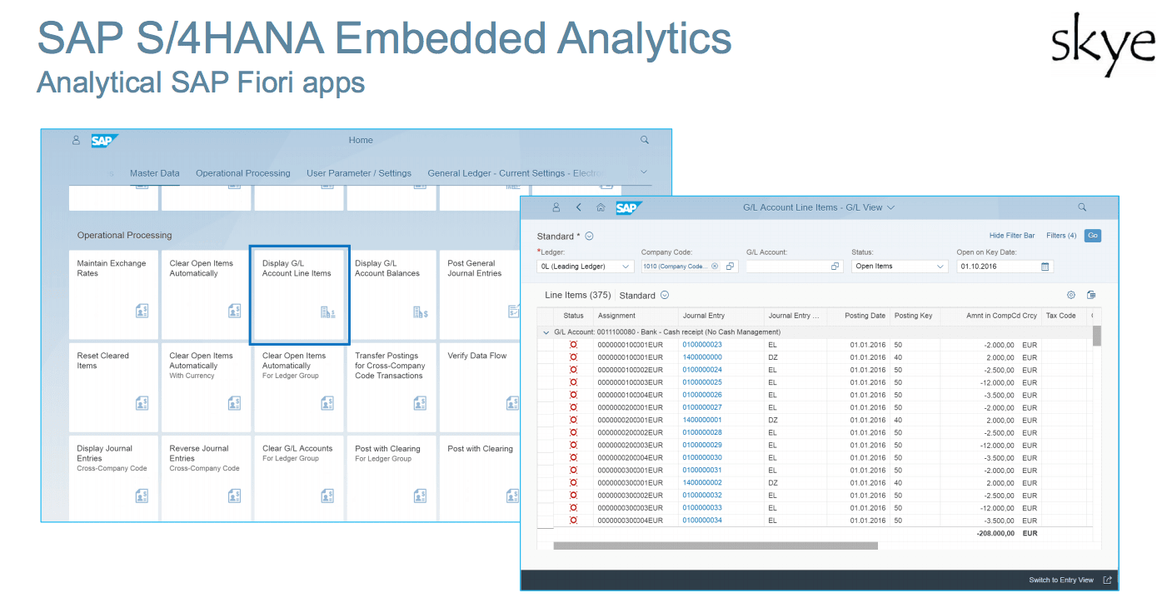This screenshot has width=1167, height=603.
Task: Open Clear Open Items Automatically With Currency tile
Action: pyautogui.click(x=206, y=387)
